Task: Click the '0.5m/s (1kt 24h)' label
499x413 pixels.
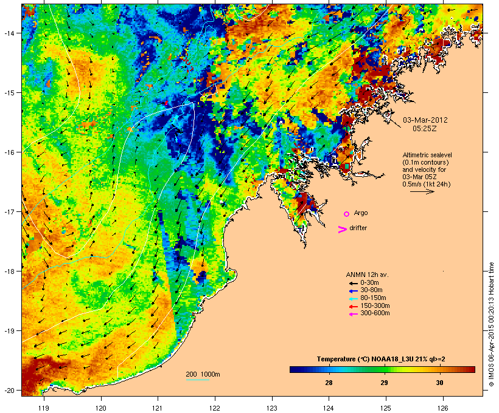Action: pos(427,184)
